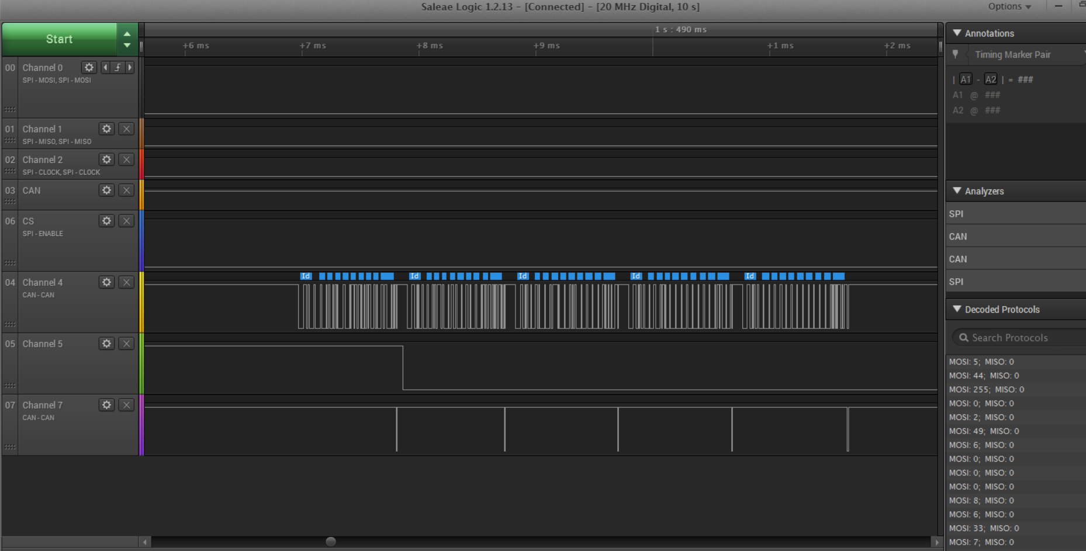Open Channel 5 settings gear

point(106,344)
